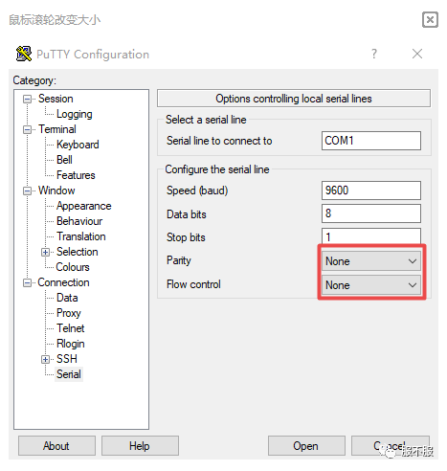Image resolution: width=447 pixels, height=471 pixels.
Task: Close the image viewer overlay X
Action: pos(430,20)
